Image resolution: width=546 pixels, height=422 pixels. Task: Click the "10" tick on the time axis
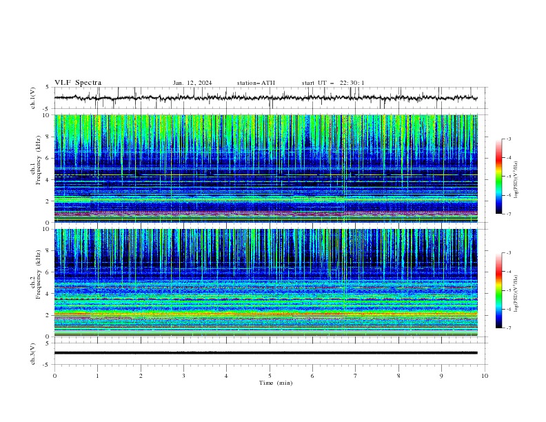click(485, 376)
